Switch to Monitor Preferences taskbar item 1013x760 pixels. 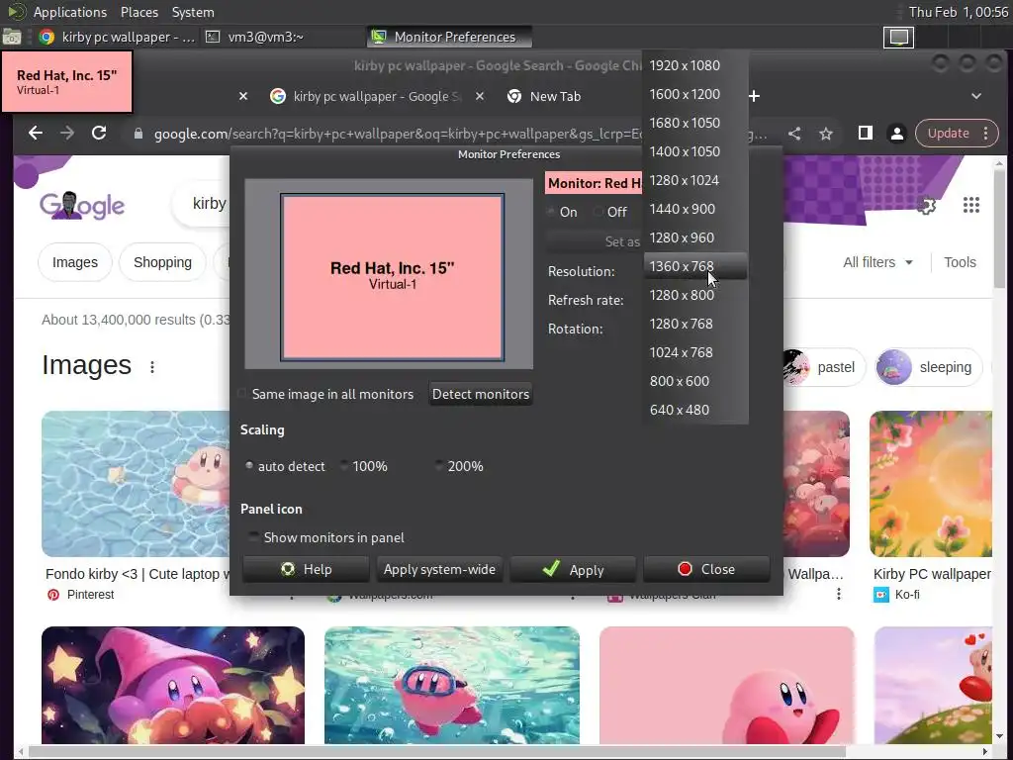(450, 37)
